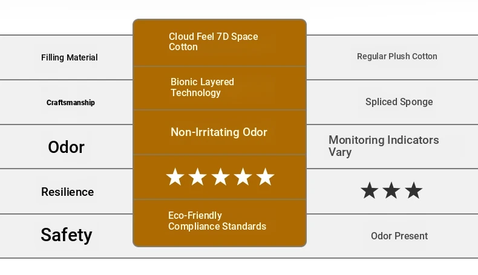
Task: Click Cloud Feel 7D Space Cotton text
Action: [x=214, y=42]
